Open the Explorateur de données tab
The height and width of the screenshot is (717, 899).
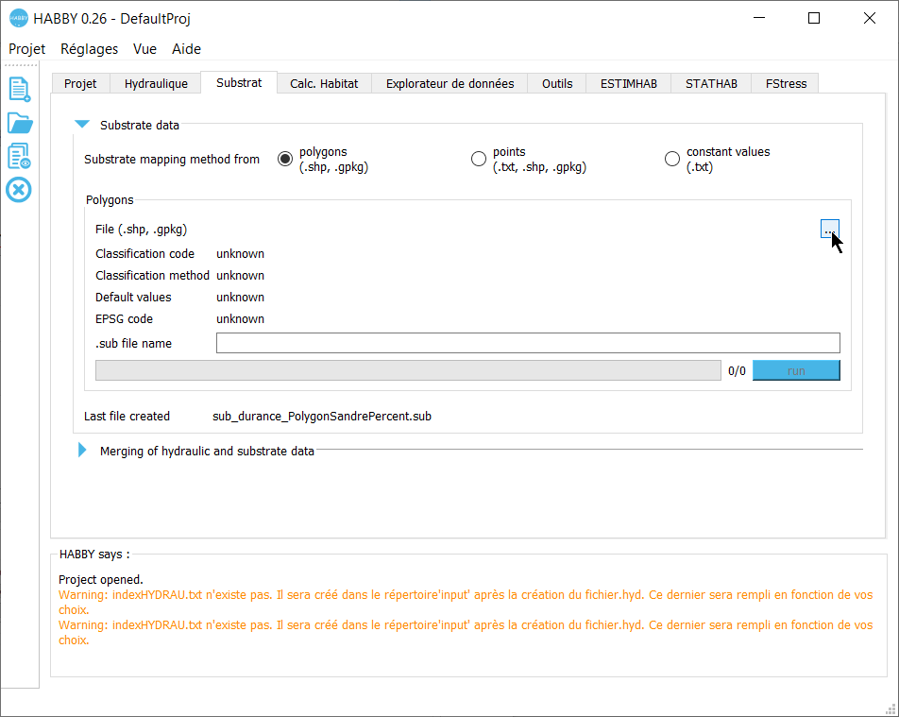[449, 83]
